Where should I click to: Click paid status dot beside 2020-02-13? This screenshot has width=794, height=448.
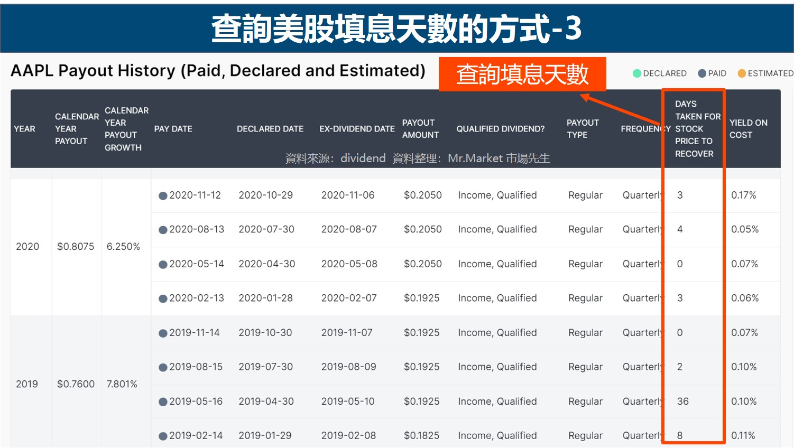(x=163, y=299)
